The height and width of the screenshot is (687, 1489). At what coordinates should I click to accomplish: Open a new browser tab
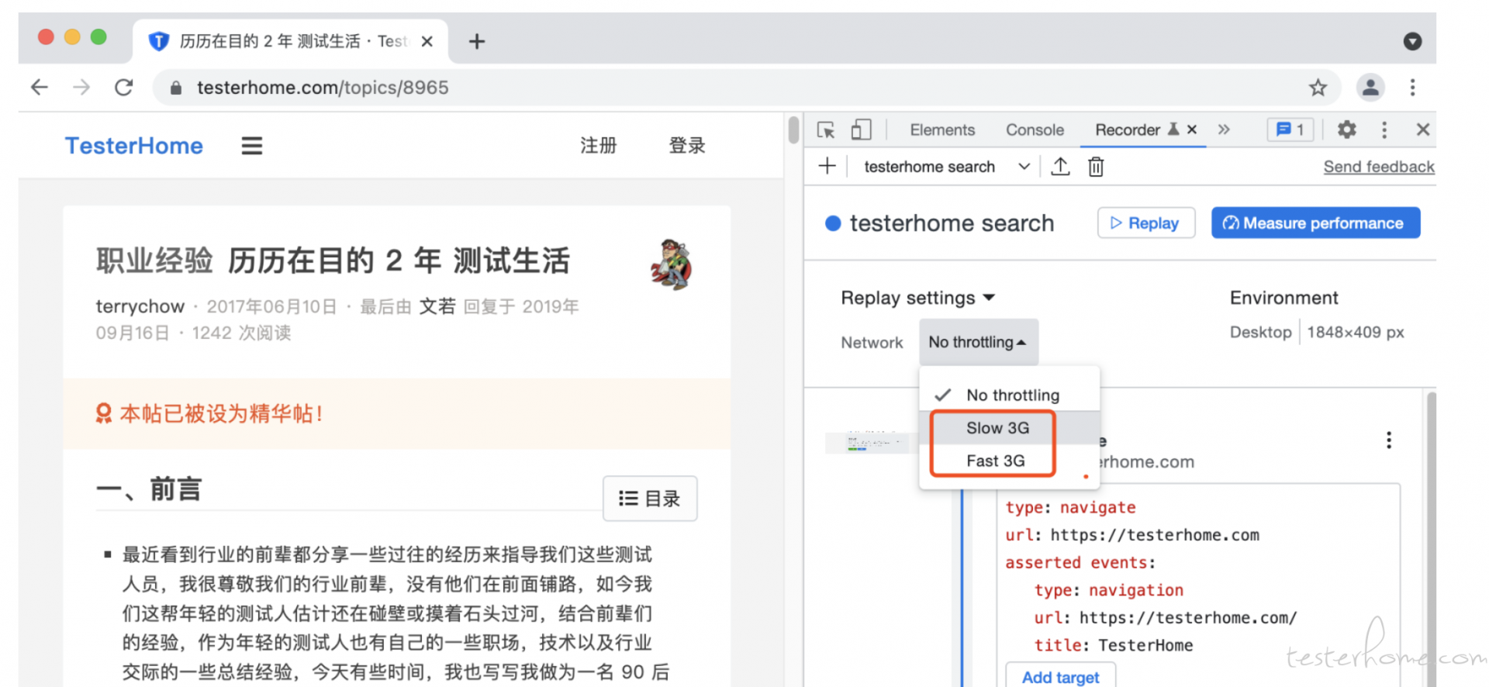pos(477,41)
